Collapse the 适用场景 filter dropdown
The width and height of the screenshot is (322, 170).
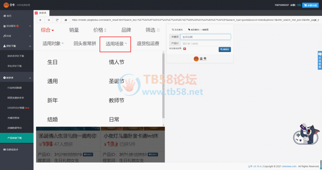[x=115, y=44]
